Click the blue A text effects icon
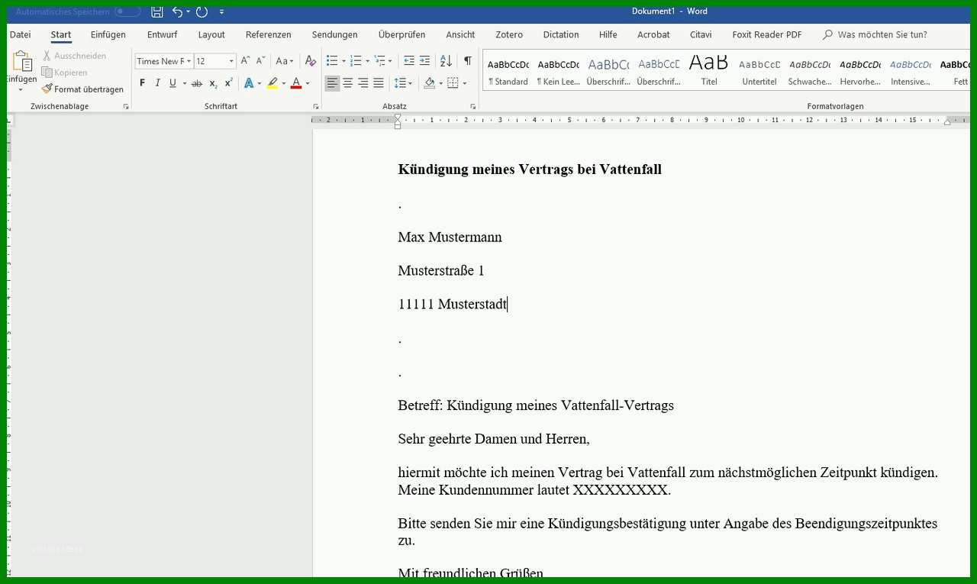Image resolution: width=977 pixels, height=584 pixels. [248, 83]
